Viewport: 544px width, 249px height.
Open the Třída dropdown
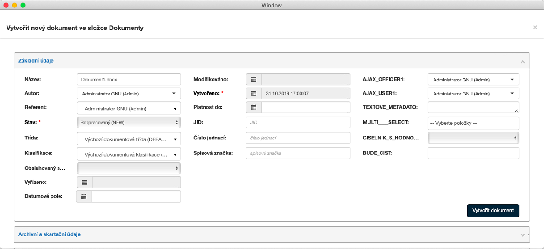pyautogui.click(x=129, y=139)
